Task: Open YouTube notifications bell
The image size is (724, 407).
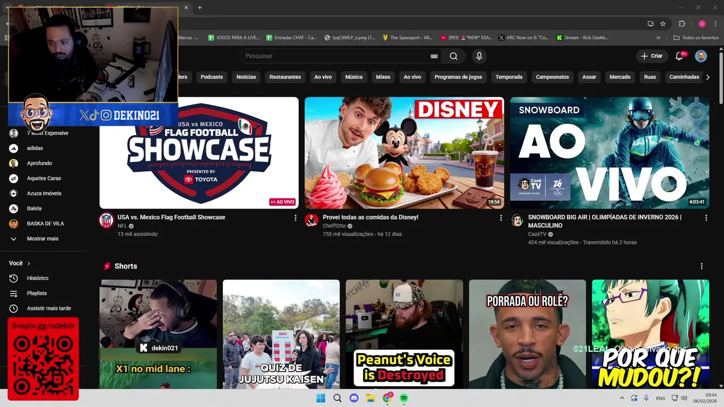Action: 680,56
